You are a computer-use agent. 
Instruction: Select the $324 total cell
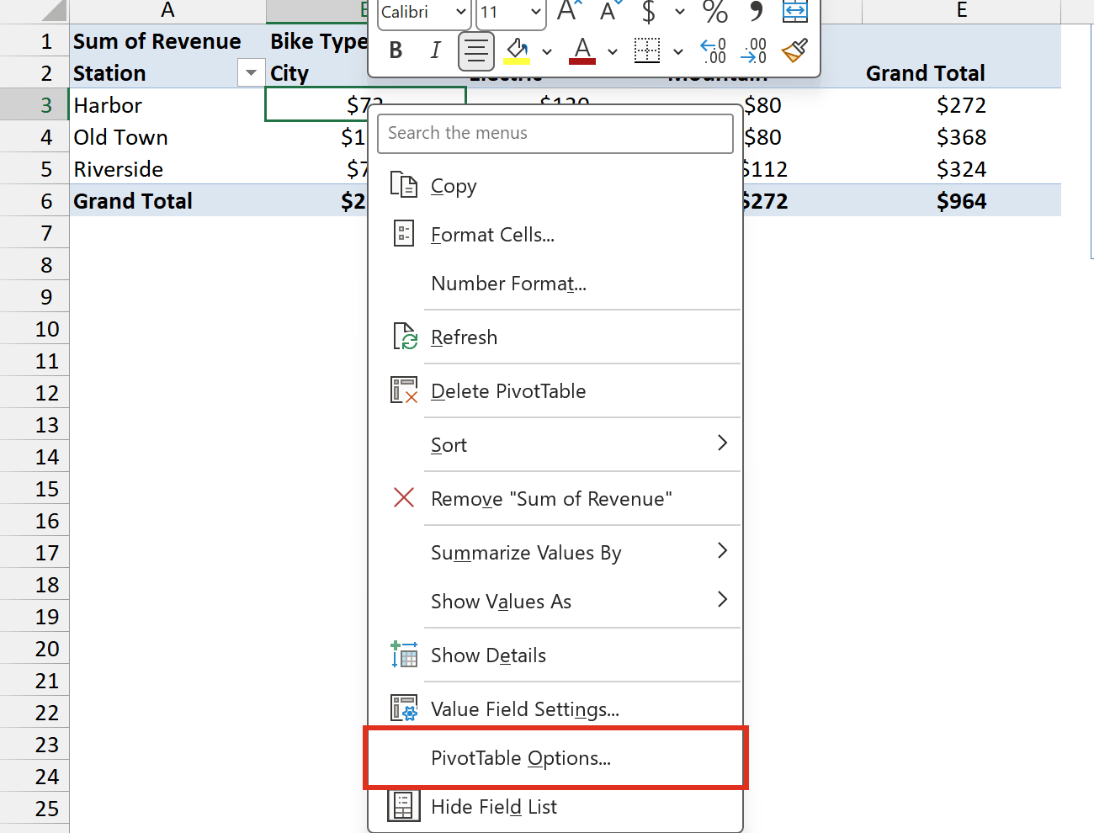click(x=961, y=169)
